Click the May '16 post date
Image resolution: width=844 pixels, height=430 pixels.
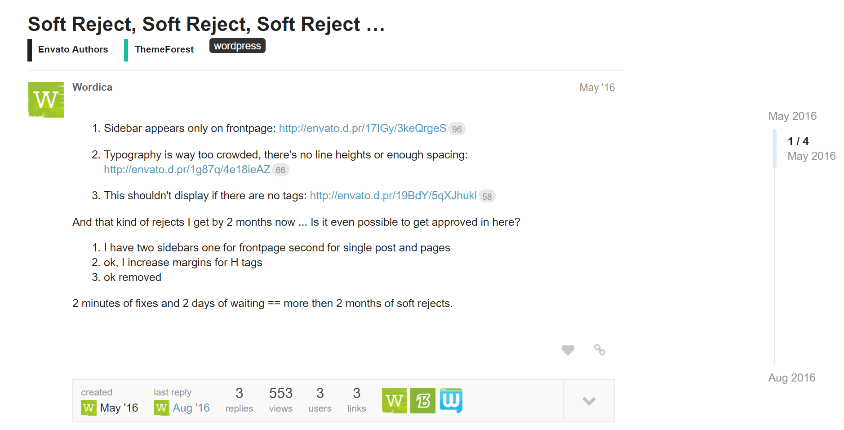[x=597, y=88]
